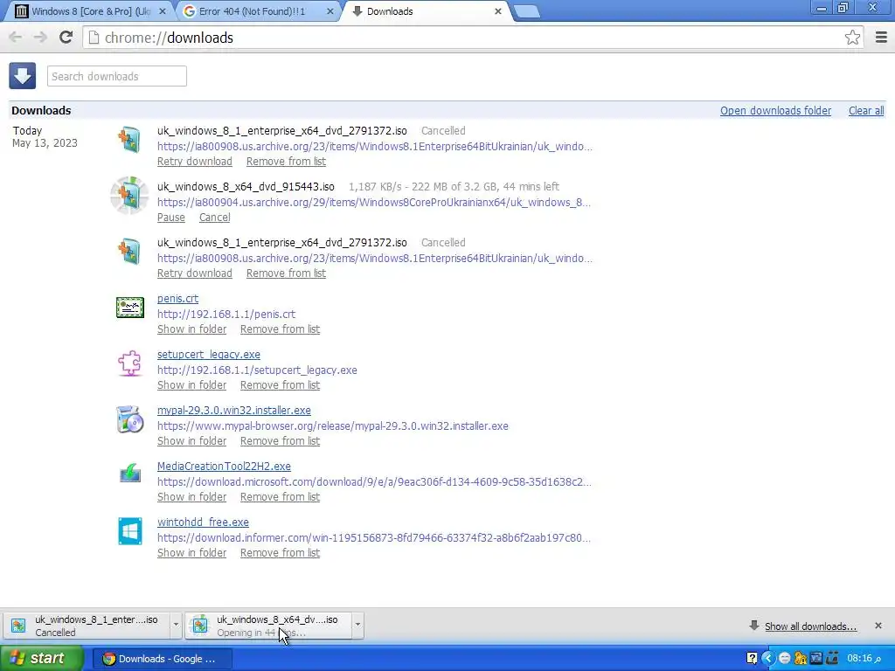Remove third row enterprise iso from list
The width and height of the screenshot is (895, 671).
click(286, 273)
